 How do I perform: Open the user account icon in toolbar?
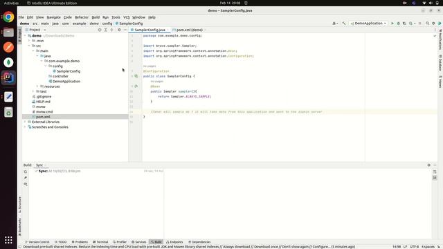click(x=335, y=24)
